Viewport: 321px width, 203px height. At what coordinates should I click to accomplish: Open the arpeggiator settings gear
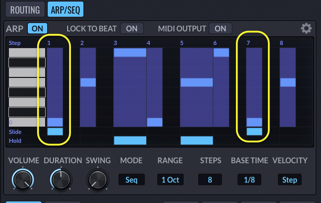click(x=306, y=28)
